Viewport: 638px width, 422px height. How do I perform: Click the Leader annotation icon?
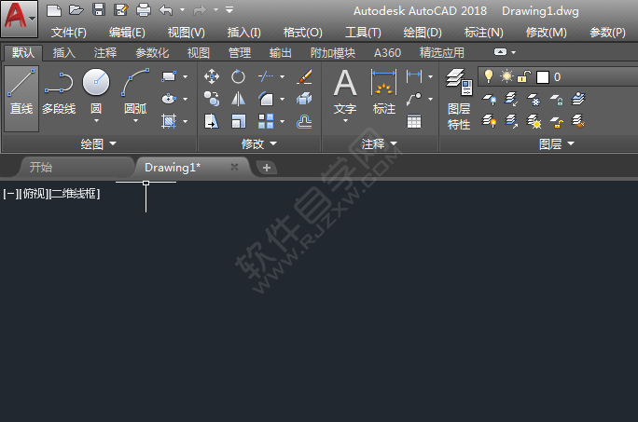414,99
